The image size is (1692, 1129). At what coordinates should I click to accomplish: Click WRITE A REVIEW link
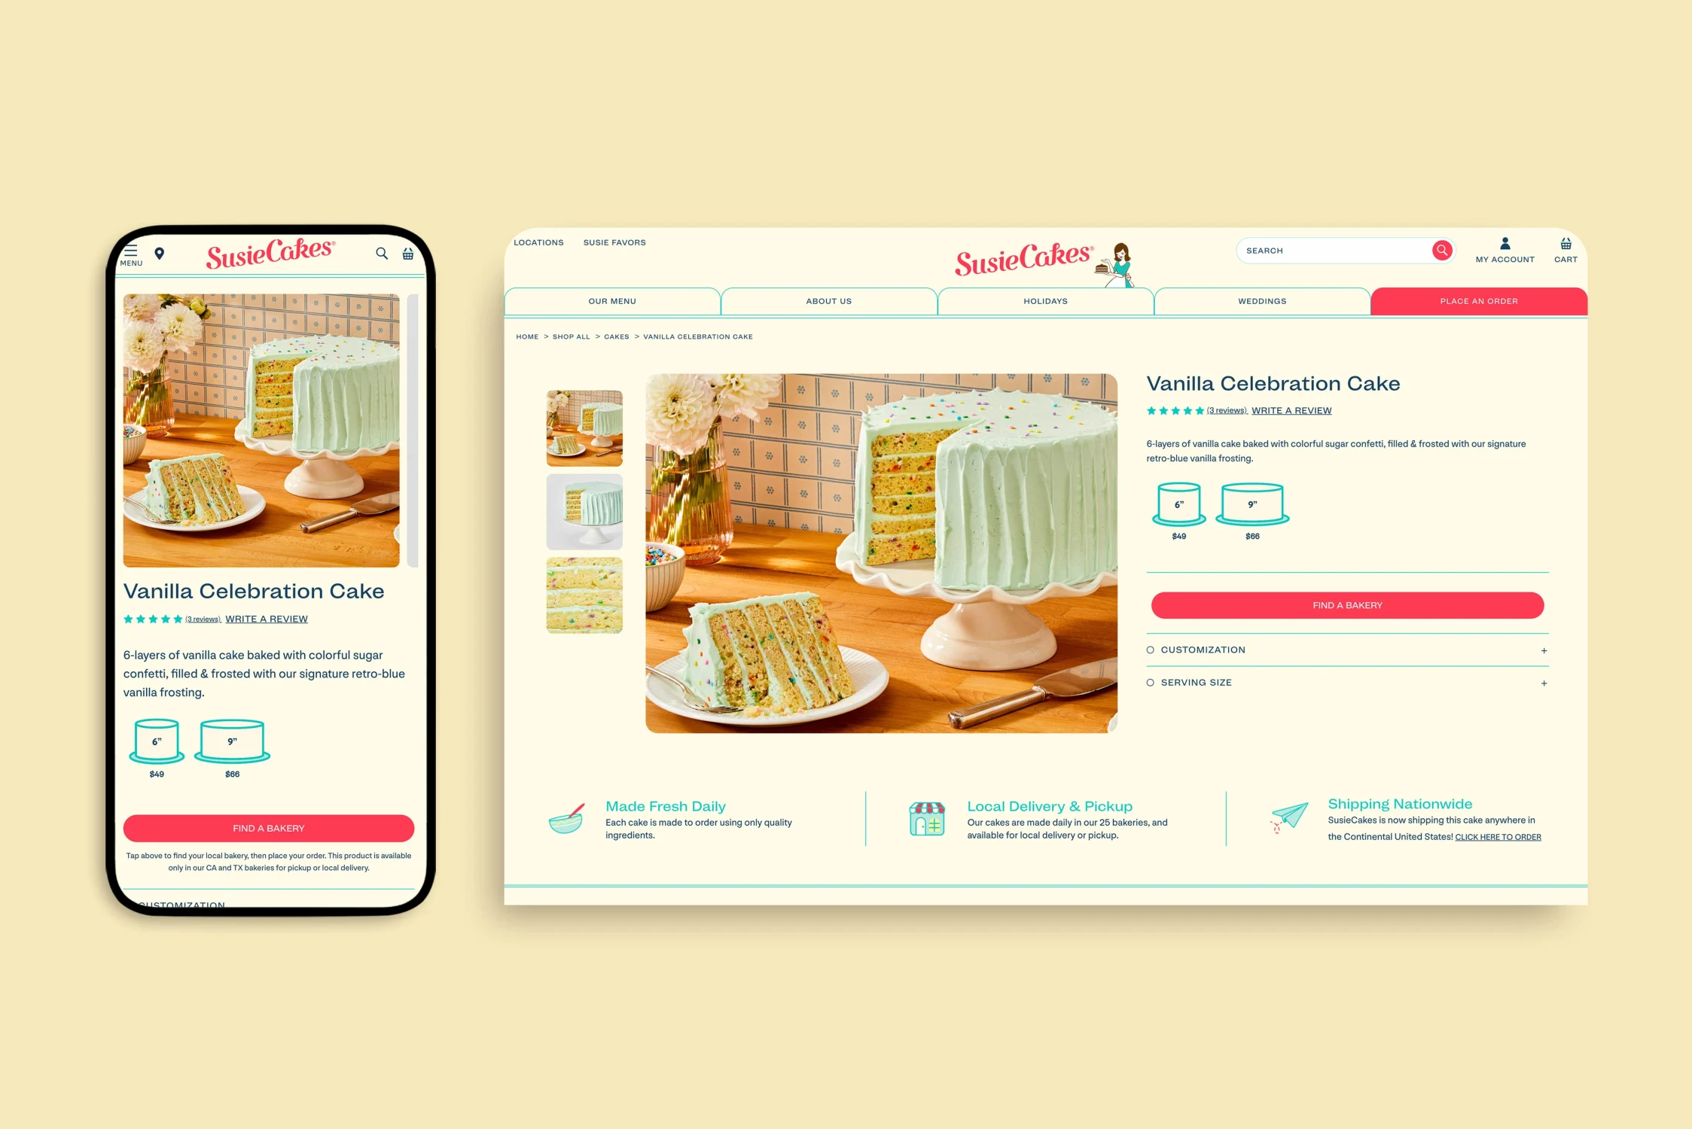coord(1291,409)
